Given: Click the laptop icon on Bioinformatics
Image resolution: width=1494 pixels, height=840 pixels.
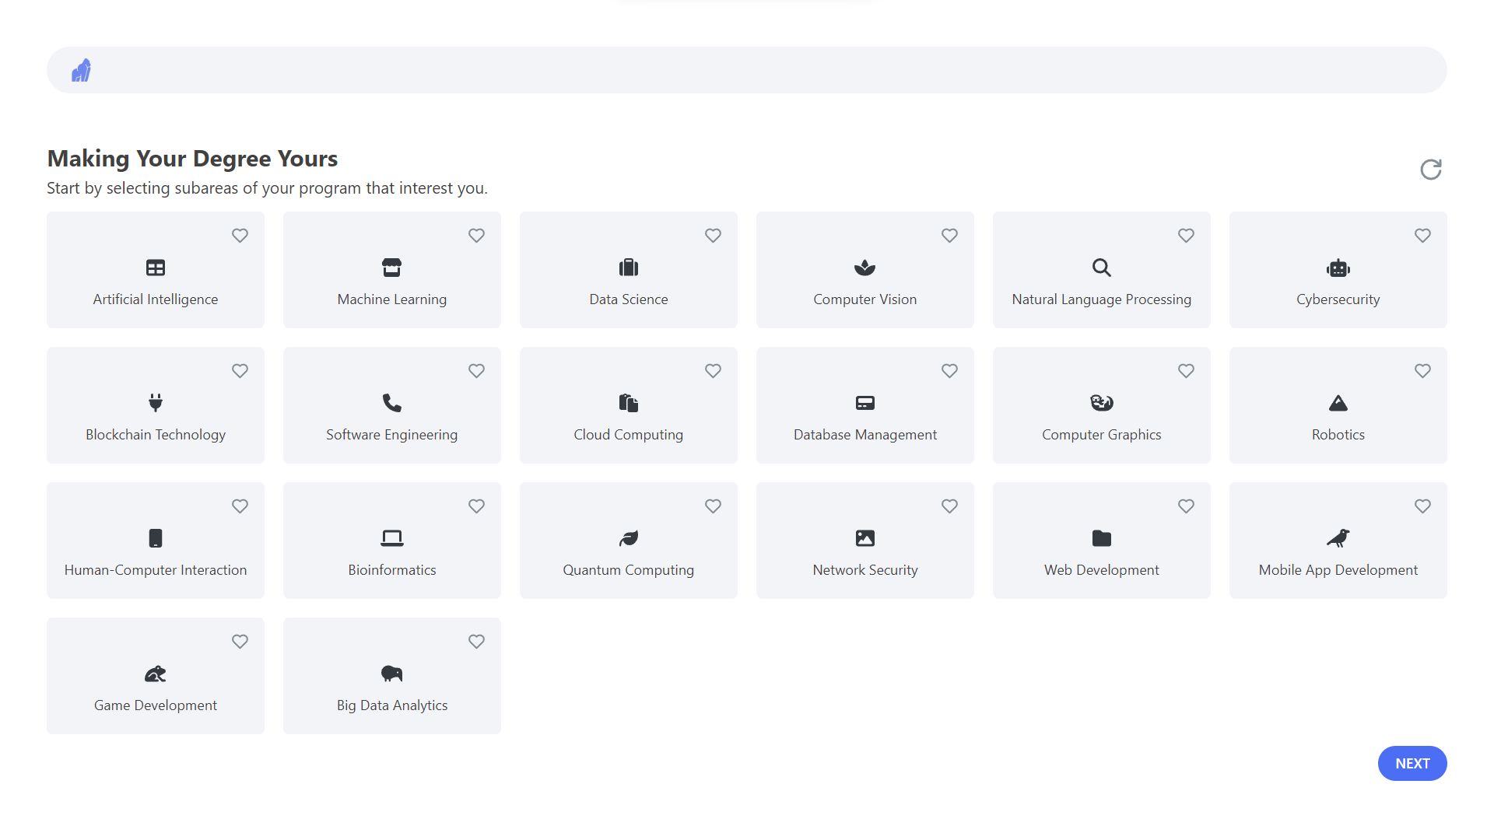Looking at the screenshot, I should point(392,538).
